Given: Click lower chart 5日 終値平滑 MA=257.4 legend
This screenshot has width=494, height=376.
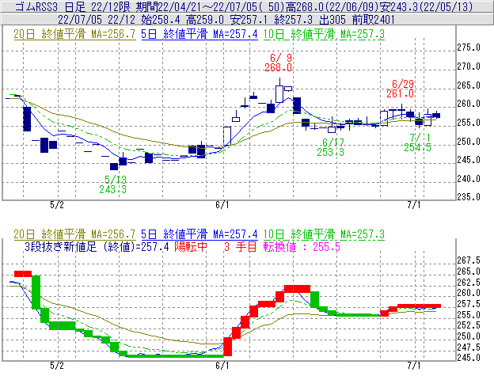Looking at the screenshot, I should click(x=199, y=234).
